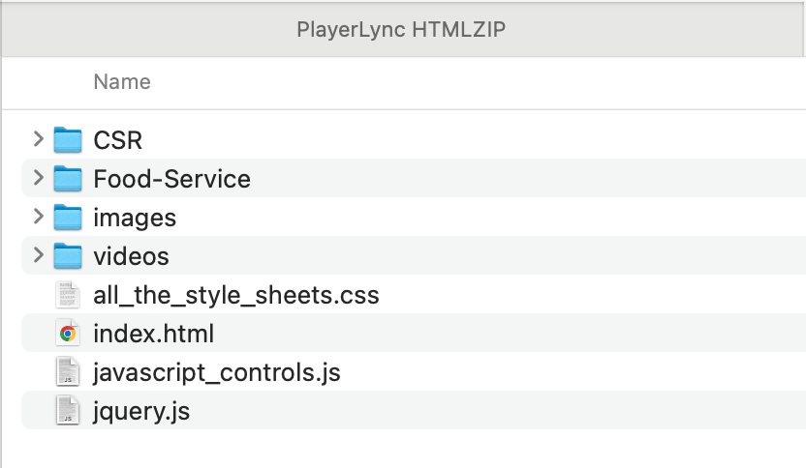Expand the videos folder chevron
Image resolution: width=806 pixels, height=468 pixels.
pyautogui.click(x=39, y=255)
